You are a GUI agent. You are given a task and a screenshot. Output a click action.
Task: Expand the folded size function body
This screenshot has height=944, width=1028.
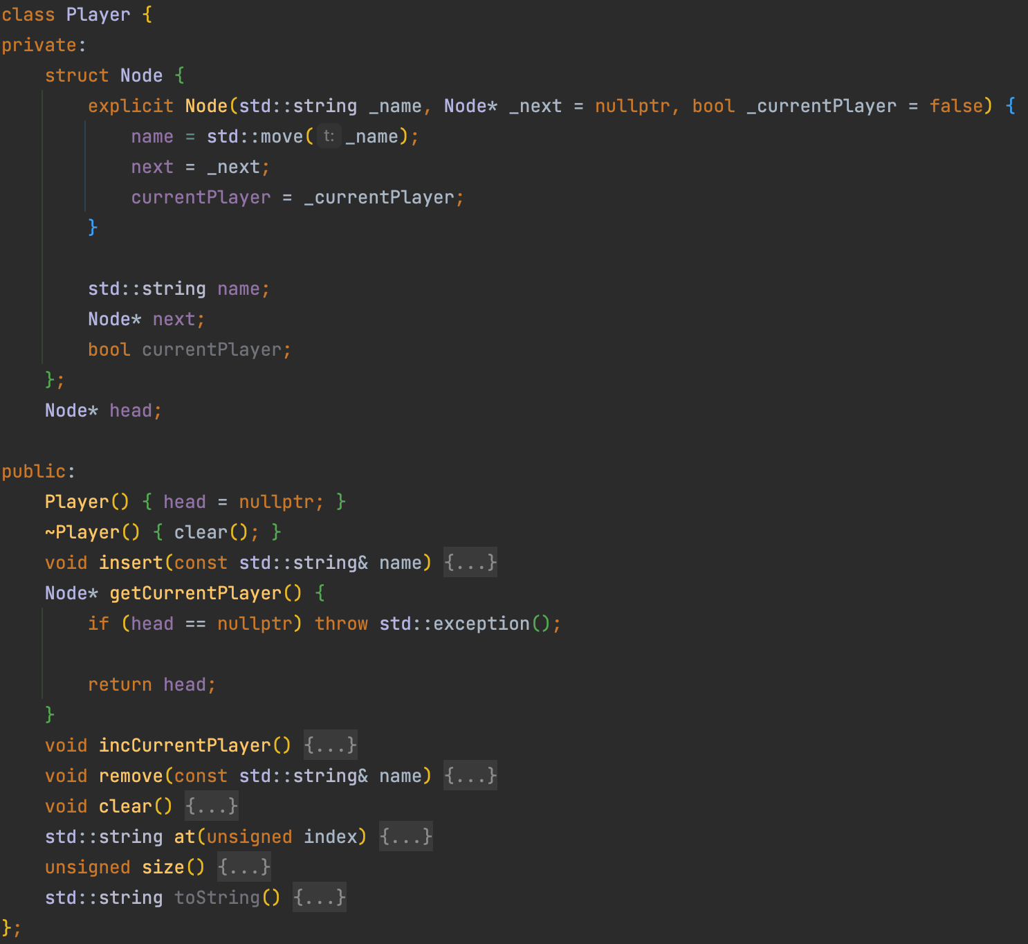244,866
